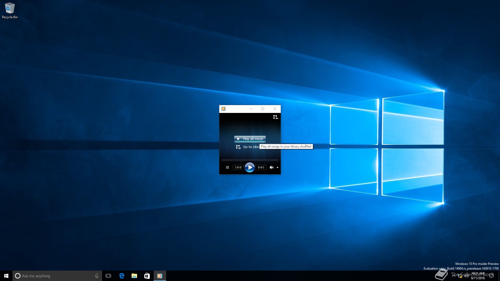Skip to the next track
500x281 pixels.
[x=261, y=168]
